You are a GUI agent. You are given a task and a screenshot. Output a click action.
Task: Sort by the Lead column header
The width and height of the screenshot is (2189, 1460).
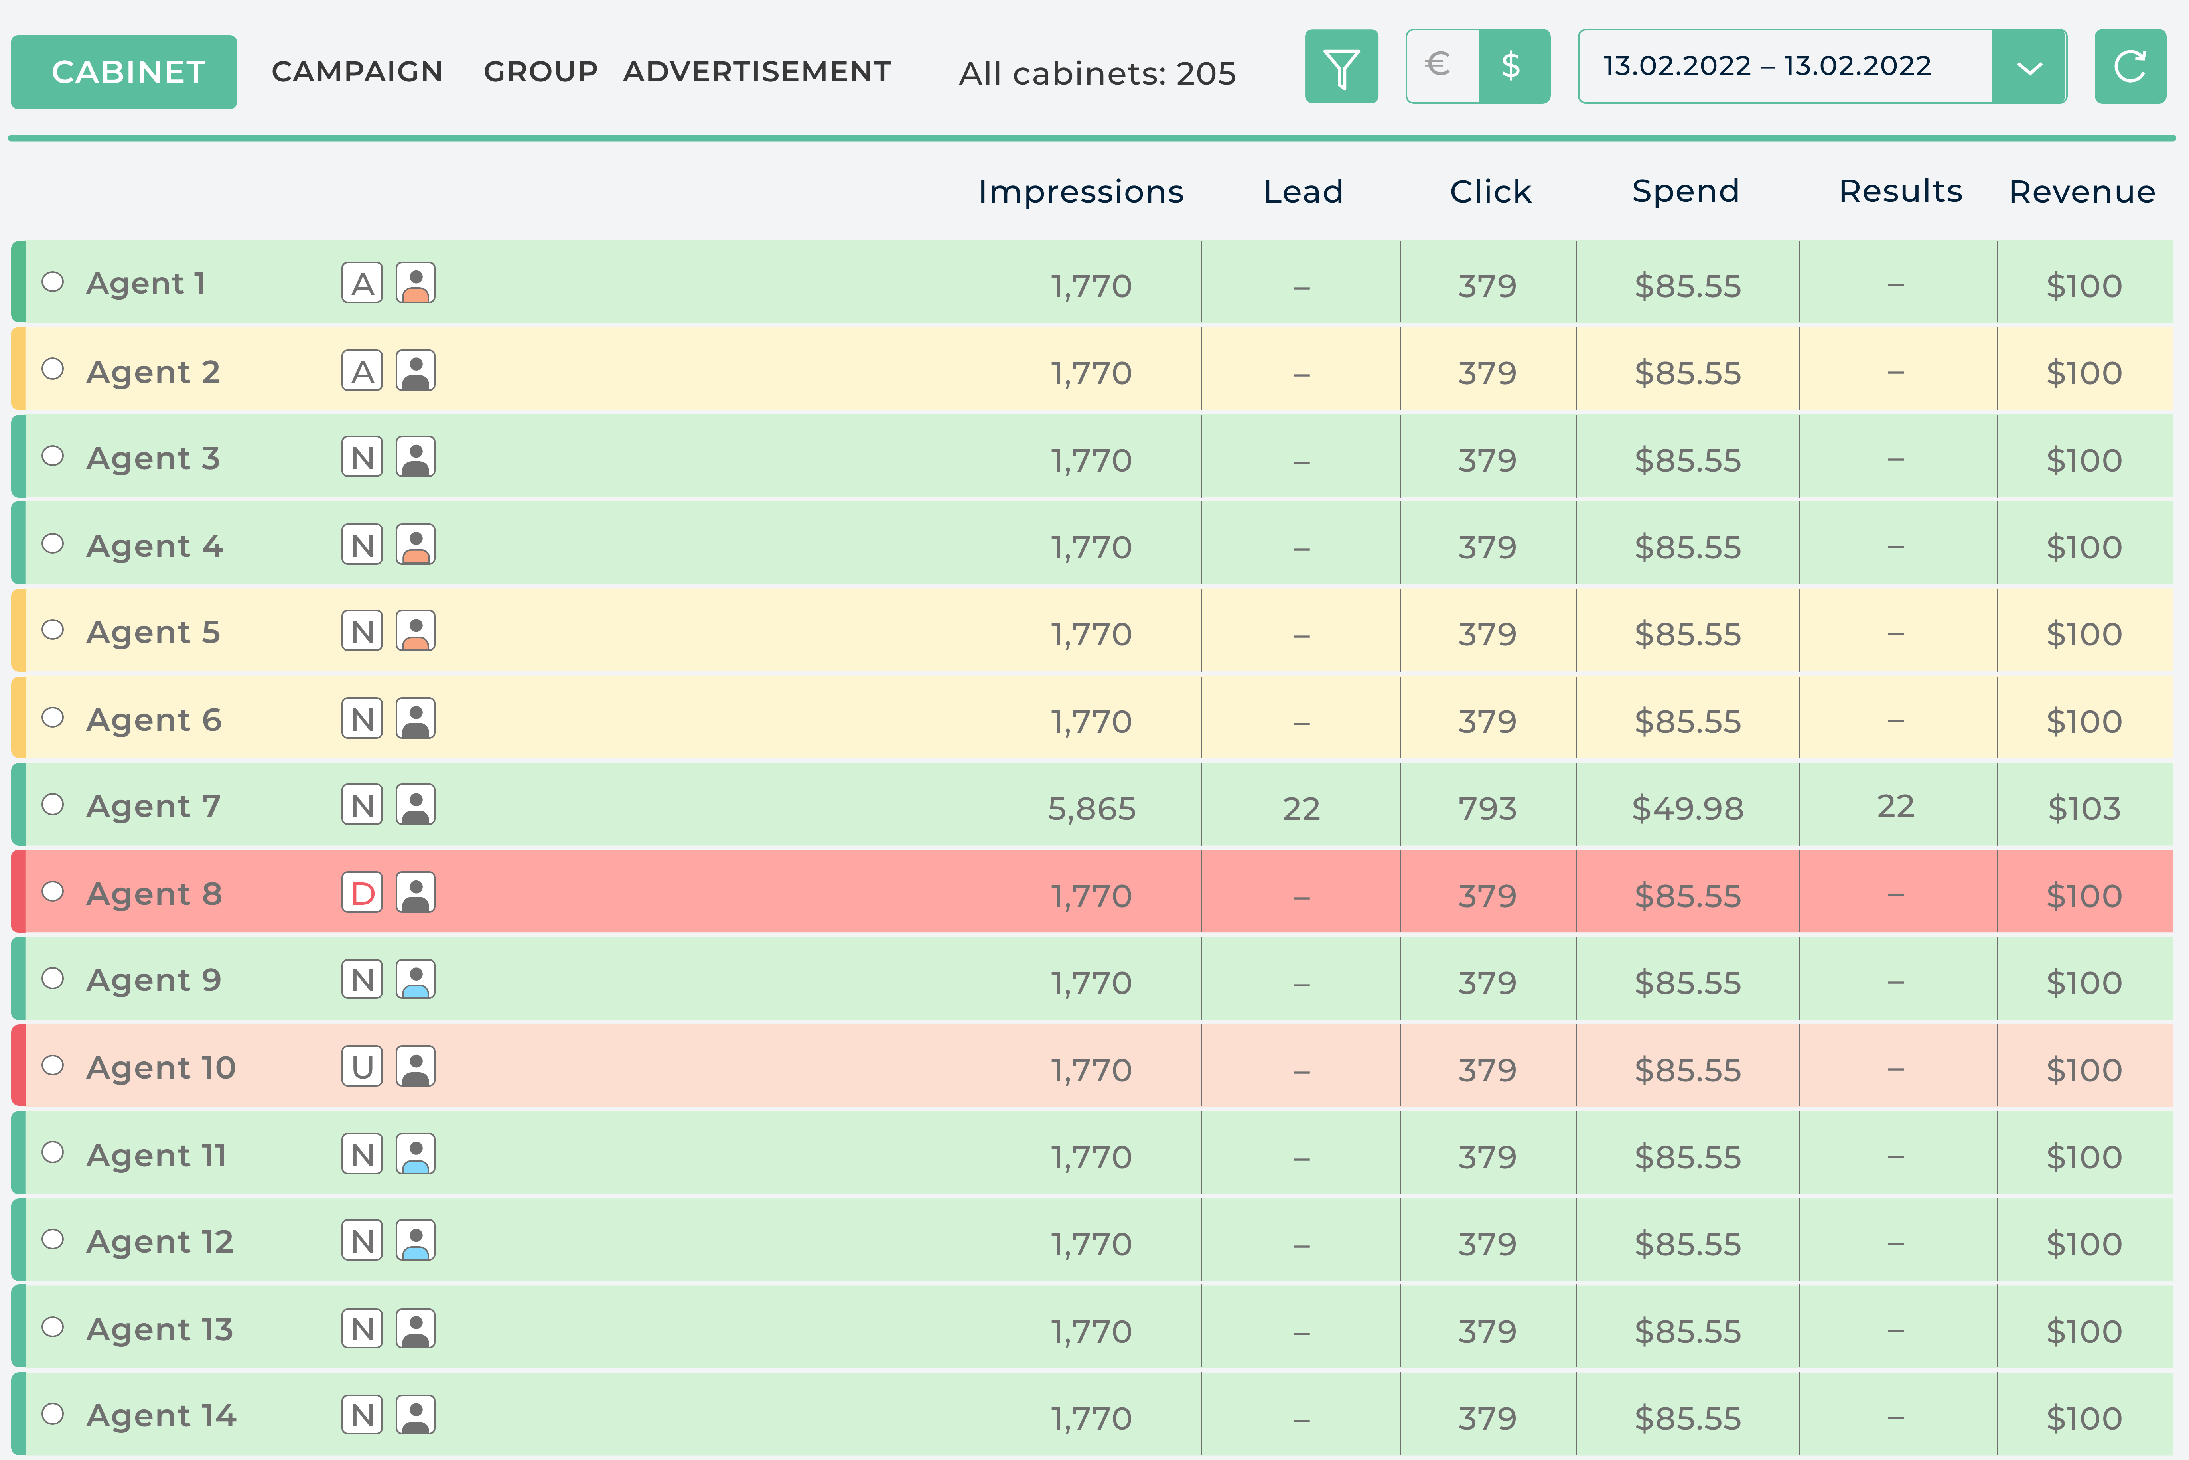(1303, 191)
